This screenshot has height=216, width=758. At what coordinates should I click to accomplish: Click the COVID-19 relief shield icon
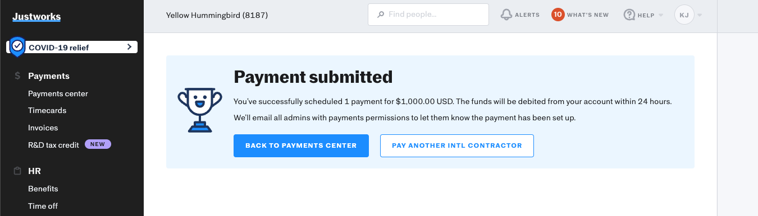click(18, 47)
